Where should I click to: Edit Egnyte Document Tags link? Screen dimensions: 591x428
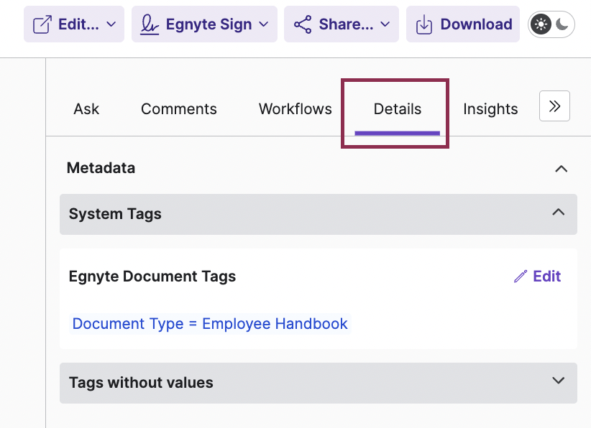pos(538,276)
